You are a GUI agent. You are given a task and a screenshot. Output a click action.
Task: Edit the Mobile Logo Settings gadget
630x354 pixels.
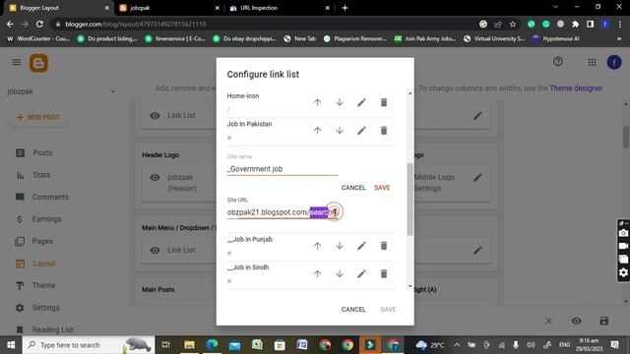coord(477,177)
